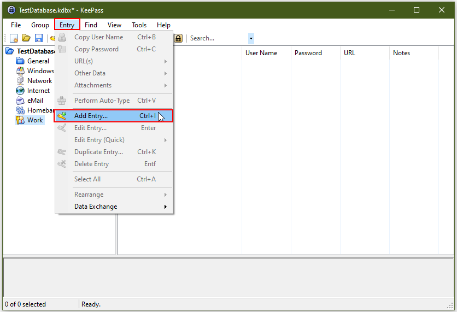The height and width of the screenshot is (312, 457).
Task: Click the Internet globe icon
Action: 20,91
